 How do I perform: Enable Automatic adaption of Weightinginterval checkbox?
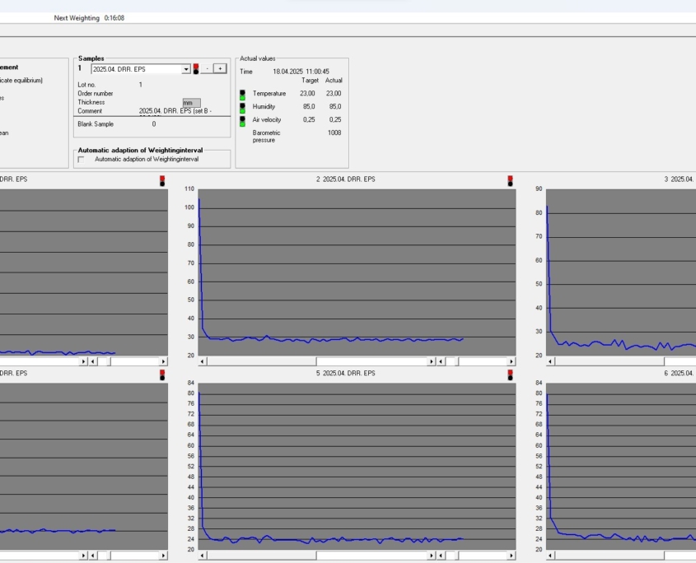pos(82,160)
